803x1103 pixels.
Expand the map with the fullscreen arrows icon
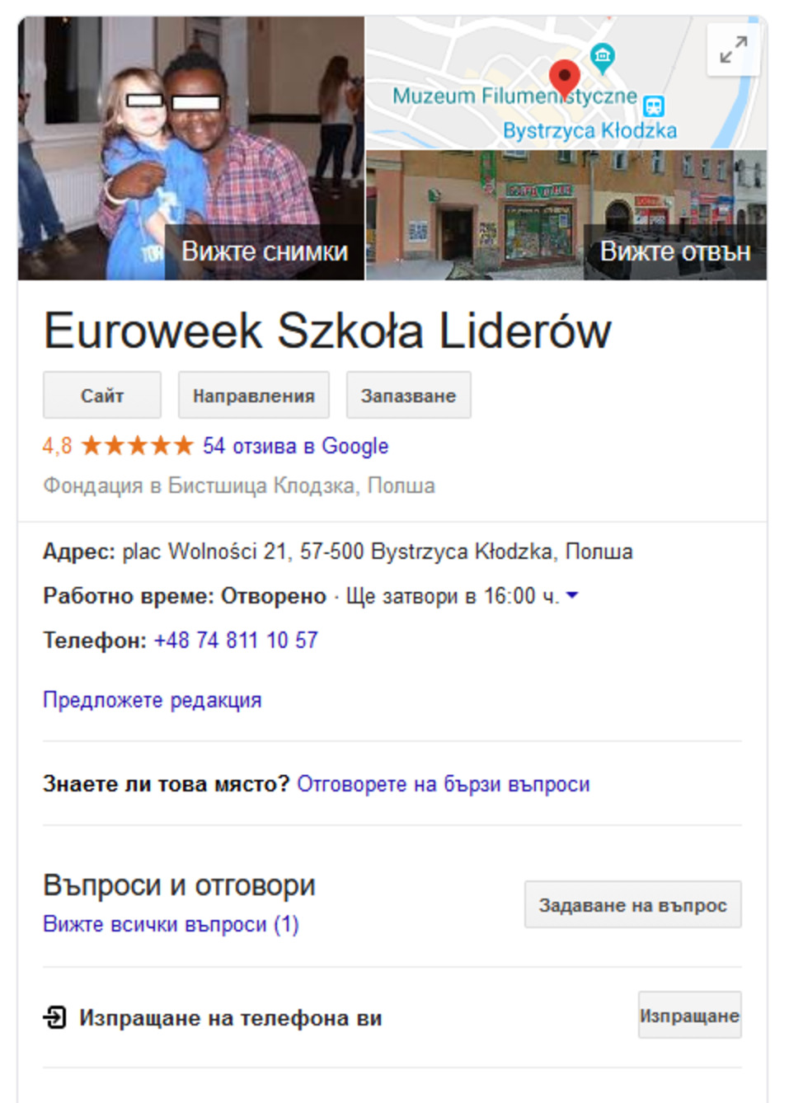pyautogui.click(x=733, y=49)
